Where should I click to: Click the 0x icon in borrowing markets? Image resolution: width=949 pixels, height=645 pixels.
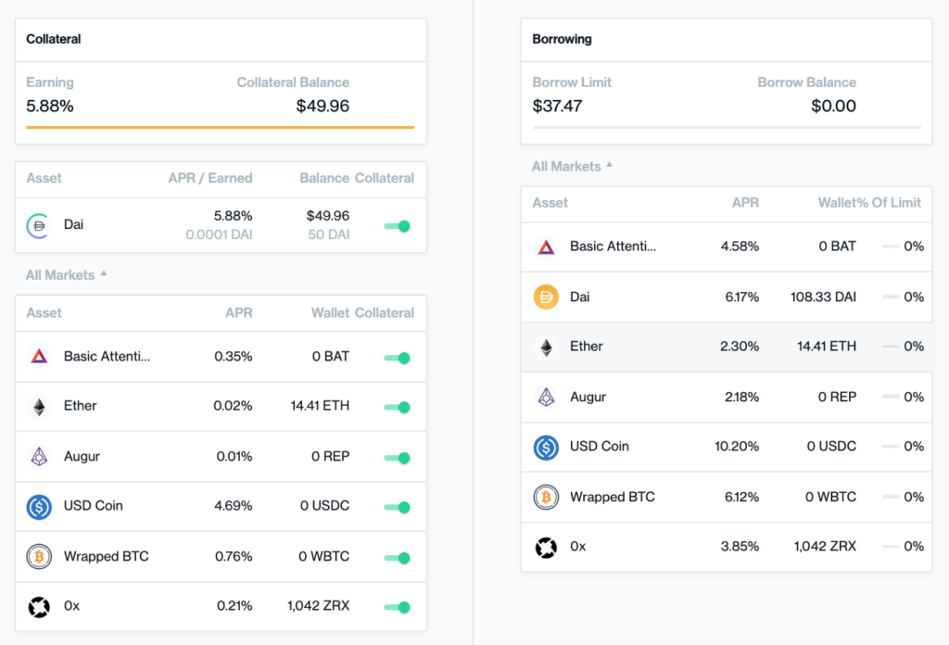pyautogui.click(x=546, y=547)
